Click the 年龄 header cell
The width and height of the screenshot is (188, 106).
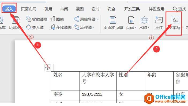159,81
